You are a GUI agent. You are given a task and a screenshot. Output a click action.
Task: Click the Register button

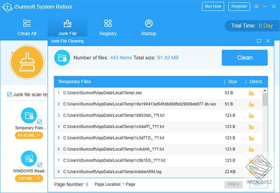[239, 7]
